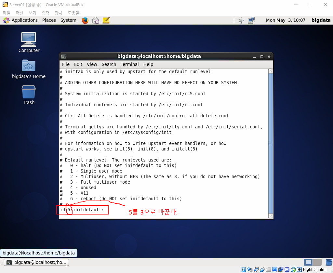Click the volume speaker icon

click(x=241, y=20)
